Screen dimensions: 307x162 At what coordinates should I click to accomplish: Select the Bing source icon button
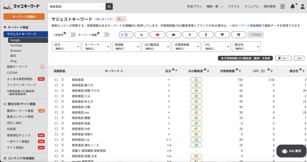click(142, 35)
